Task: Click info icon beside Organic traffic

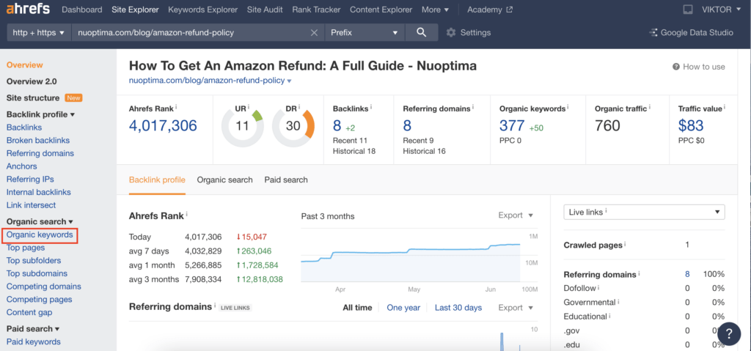Action: pos(650,107)
